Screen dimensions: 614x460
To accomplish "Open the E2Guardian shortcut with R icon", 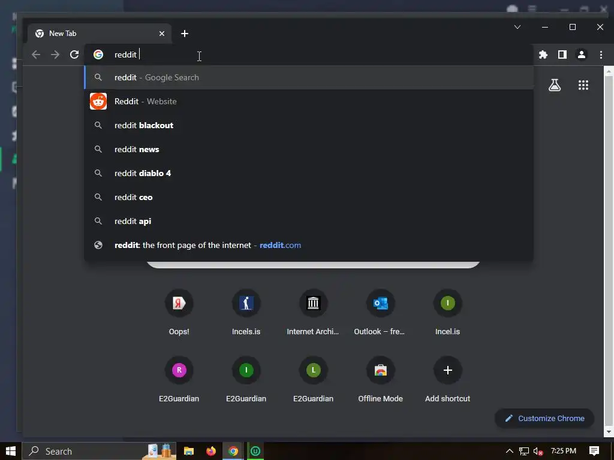I will (x=179, y=379).
